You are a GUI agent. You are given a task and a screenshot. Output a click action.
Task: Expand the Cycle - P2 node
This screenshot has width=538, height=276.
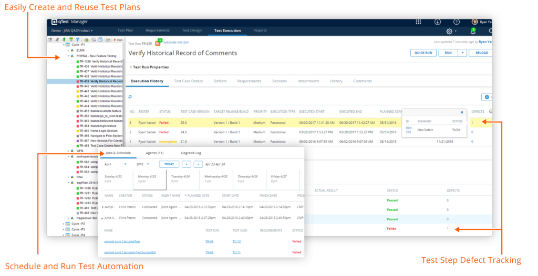pos(64,224)
